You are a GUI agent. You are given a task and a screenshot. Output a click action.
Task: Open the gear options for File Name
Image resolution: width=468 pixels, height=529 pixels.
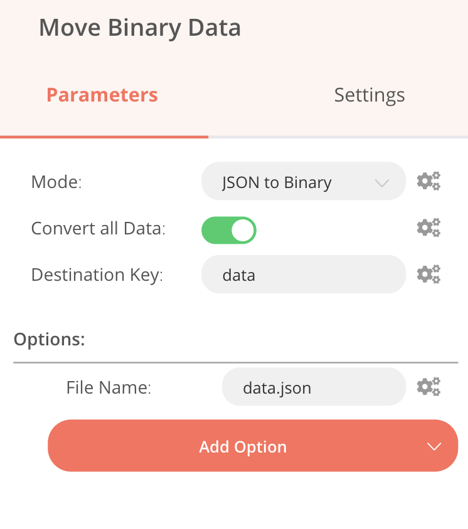click(x=428, y=387)
